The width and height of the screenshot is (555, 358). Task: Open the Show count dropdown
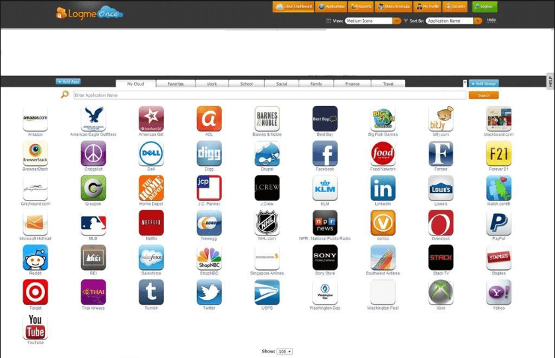tap(285, 351)
